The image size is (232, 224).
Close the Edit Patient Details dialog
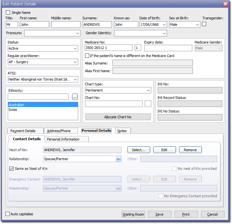pyautogui.click(x=225, y=4)
